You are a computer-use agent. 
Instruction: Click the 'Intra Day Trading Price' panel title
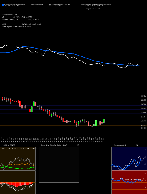click(x=51, y=145)
